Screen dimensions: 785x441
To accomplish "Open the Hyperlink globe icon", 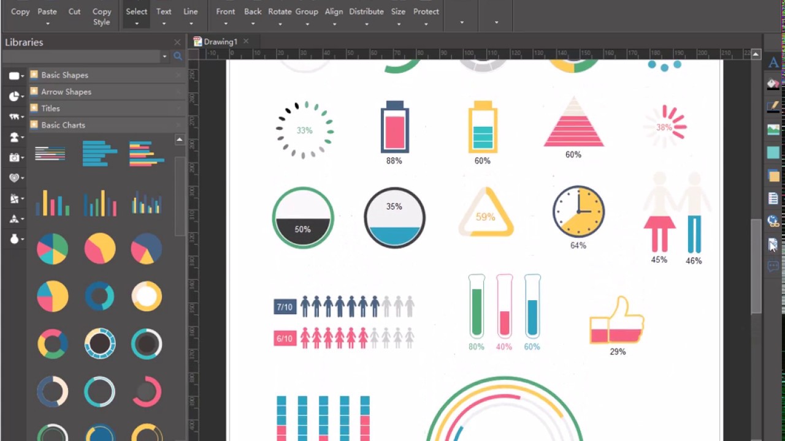I will pyautogui.click(x=773, y=221).
